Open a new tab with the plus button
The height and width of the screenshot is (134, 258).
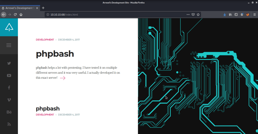(x=43, y=8)
